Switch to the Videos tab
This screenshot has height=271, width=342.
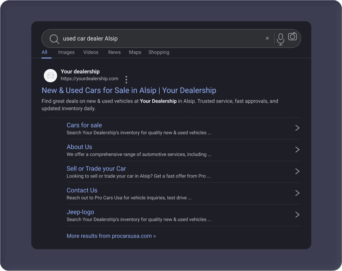click(91, 52)
